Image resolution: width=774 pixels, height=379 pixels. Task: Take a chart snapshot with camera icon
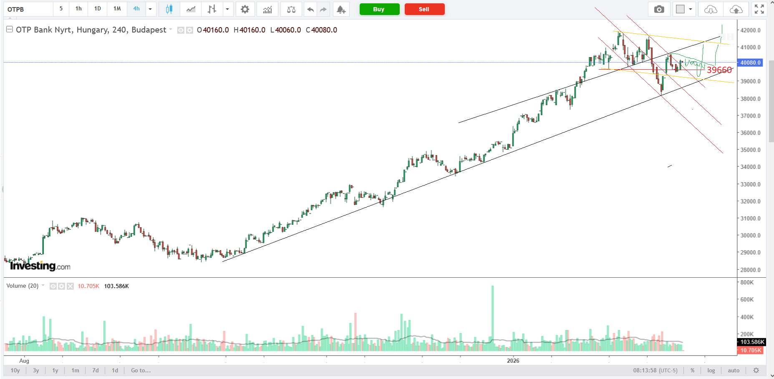[659, 9]
